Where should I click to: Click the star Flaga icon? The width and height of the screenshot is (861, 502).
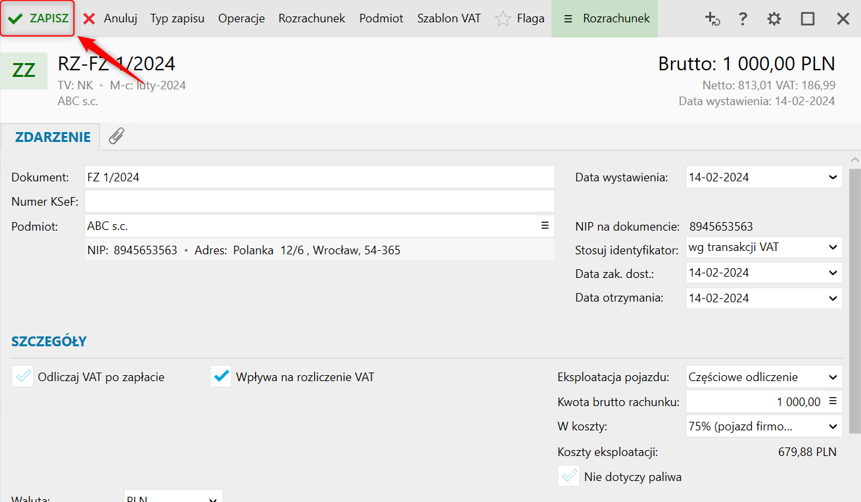click(x=503, y=18)
